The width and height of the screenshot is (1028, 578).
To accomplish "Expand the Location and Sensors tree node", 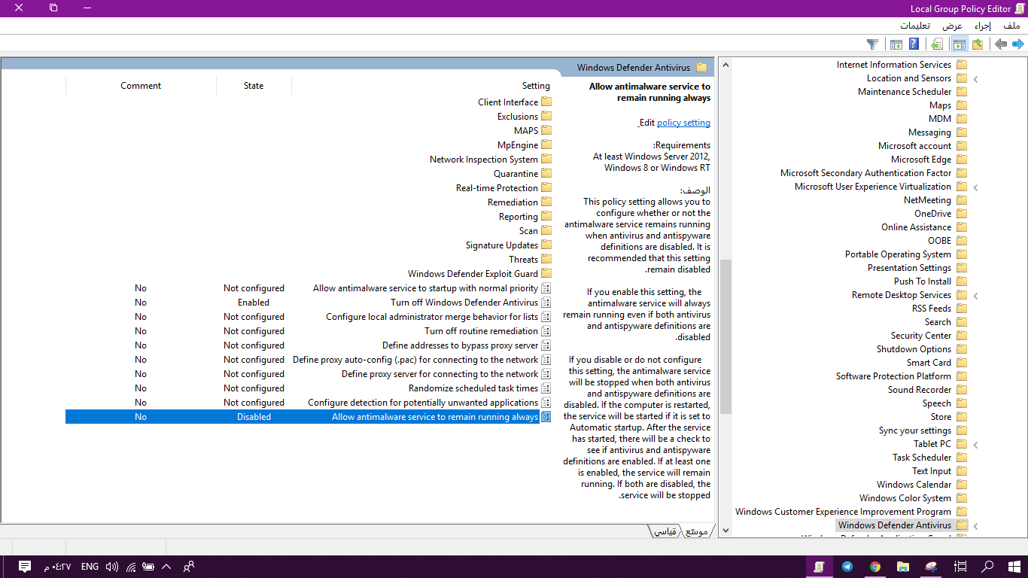I will pos(975,78).
